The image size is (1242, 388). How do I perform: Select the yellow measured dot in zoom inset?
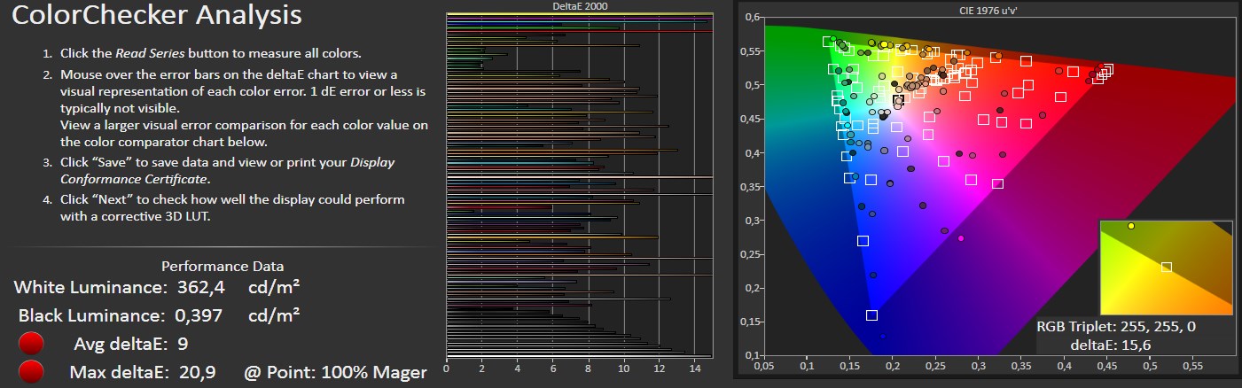(x=1131, y=227)
